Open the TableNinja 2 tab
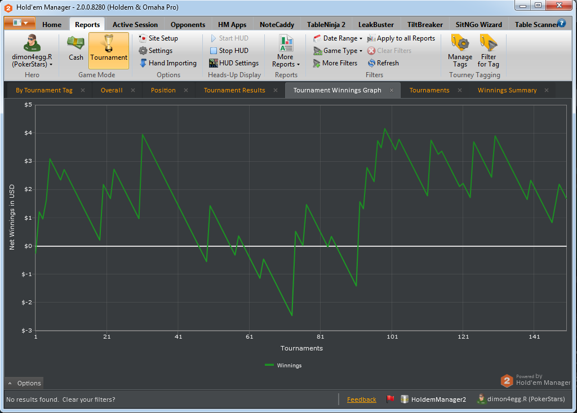Viewport: 577px width, 413px height. pos(326,25)
